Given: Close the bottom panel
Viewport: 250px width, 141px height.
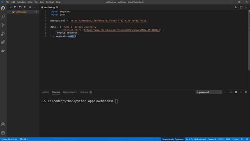Looking at the screenshot, I should pyautogui.click(x=246, y=92).
